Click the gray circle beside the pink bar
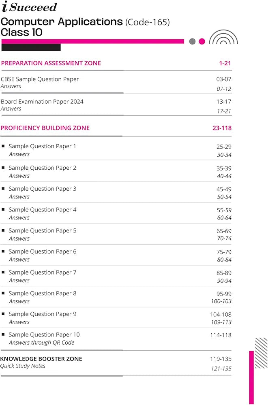Image resolution: width=268 pixels, height=405 pixels. click(x=192, y=41)
